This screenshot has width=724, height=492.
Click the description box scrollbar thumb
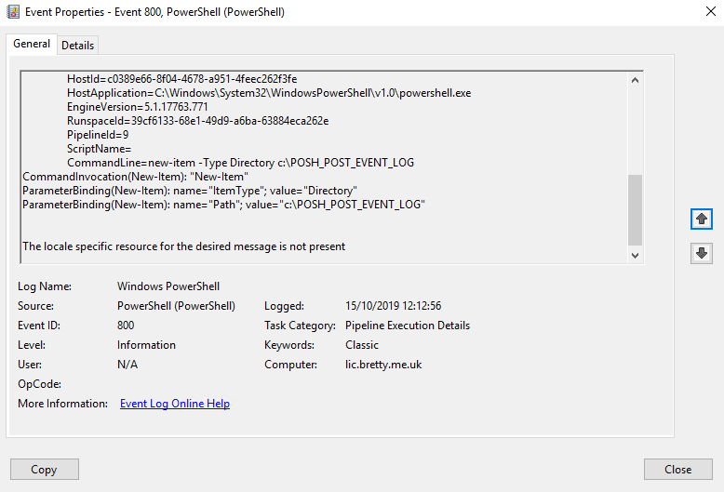click(636, 208)
